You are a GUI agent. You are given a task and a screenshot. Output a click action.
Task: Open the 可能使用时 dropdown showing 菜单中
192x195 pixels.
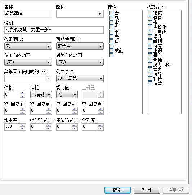pyautogui.click(x=80, y=46)
